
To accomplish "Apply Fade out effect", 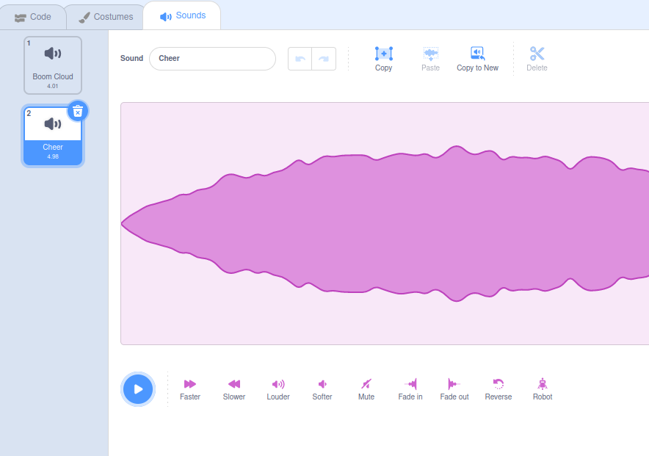I will [454, 388].
